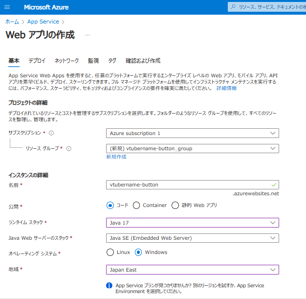The width and height of the screenshot is (306, 299).
Task: Click the search magnifier icon
Action: click(233, 7)
